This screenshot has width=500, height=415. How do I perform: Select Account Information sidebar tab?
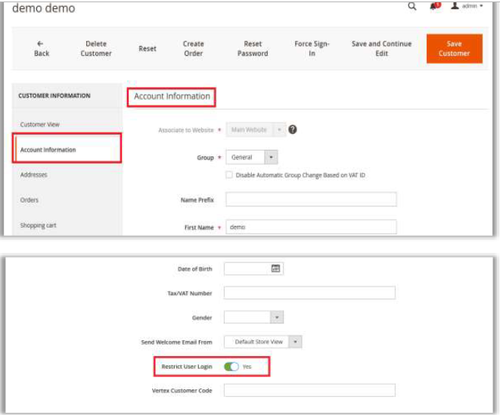(67, 150)
